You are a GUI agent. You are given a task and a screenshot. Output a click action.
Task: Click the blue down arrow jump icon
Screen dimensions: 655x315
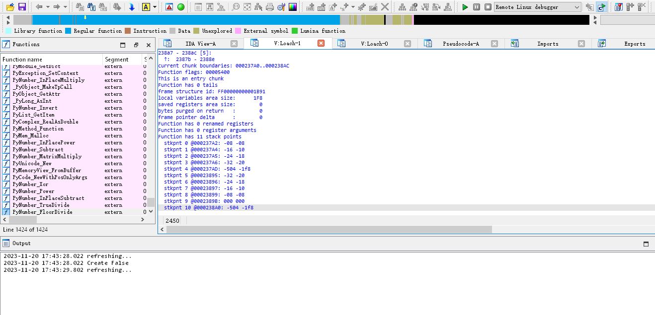tap(132, 7)
